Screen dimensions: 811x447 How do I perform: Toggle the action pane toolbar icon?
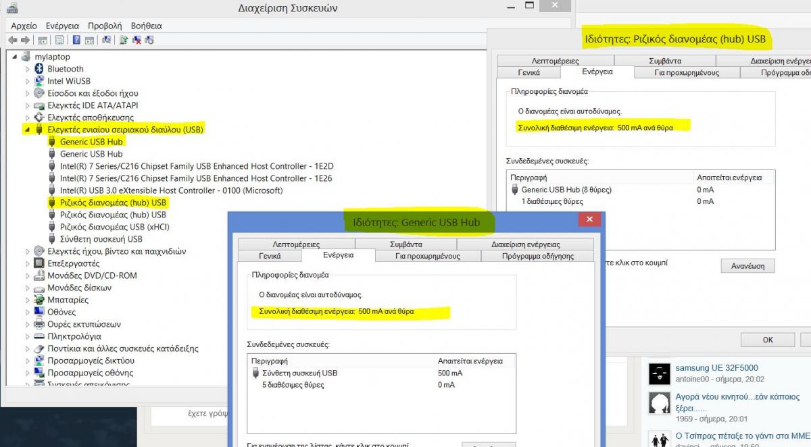89,41
